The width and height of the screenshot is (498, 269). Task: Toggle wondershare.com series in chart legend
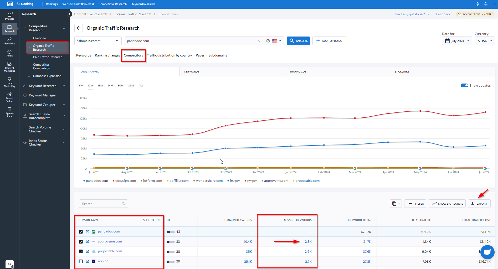pyautogui.click(x=208, y=181)
